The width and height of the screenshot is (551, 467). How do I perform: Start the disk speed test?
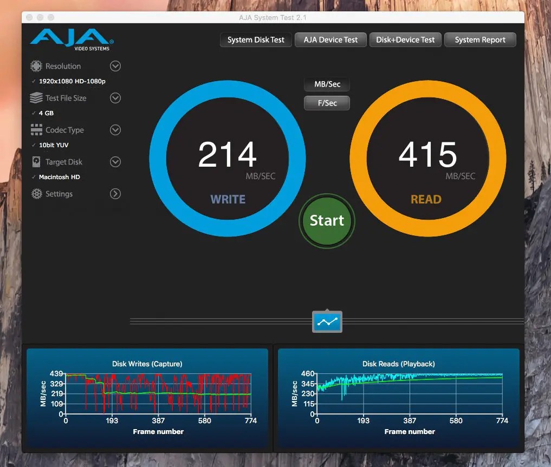(x=327, y=221)
